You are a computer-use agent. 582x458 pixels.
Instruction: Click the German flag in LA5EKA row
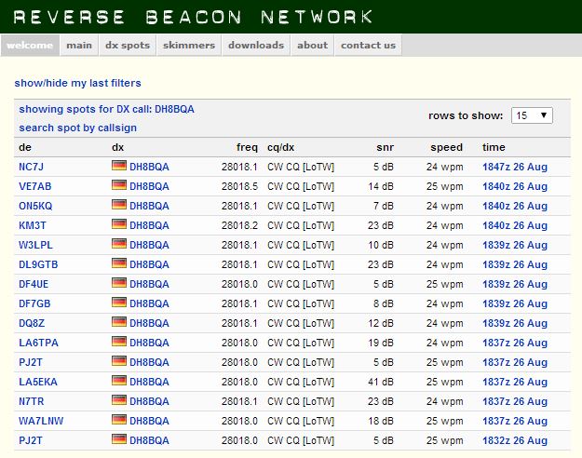tap(119, 381)
